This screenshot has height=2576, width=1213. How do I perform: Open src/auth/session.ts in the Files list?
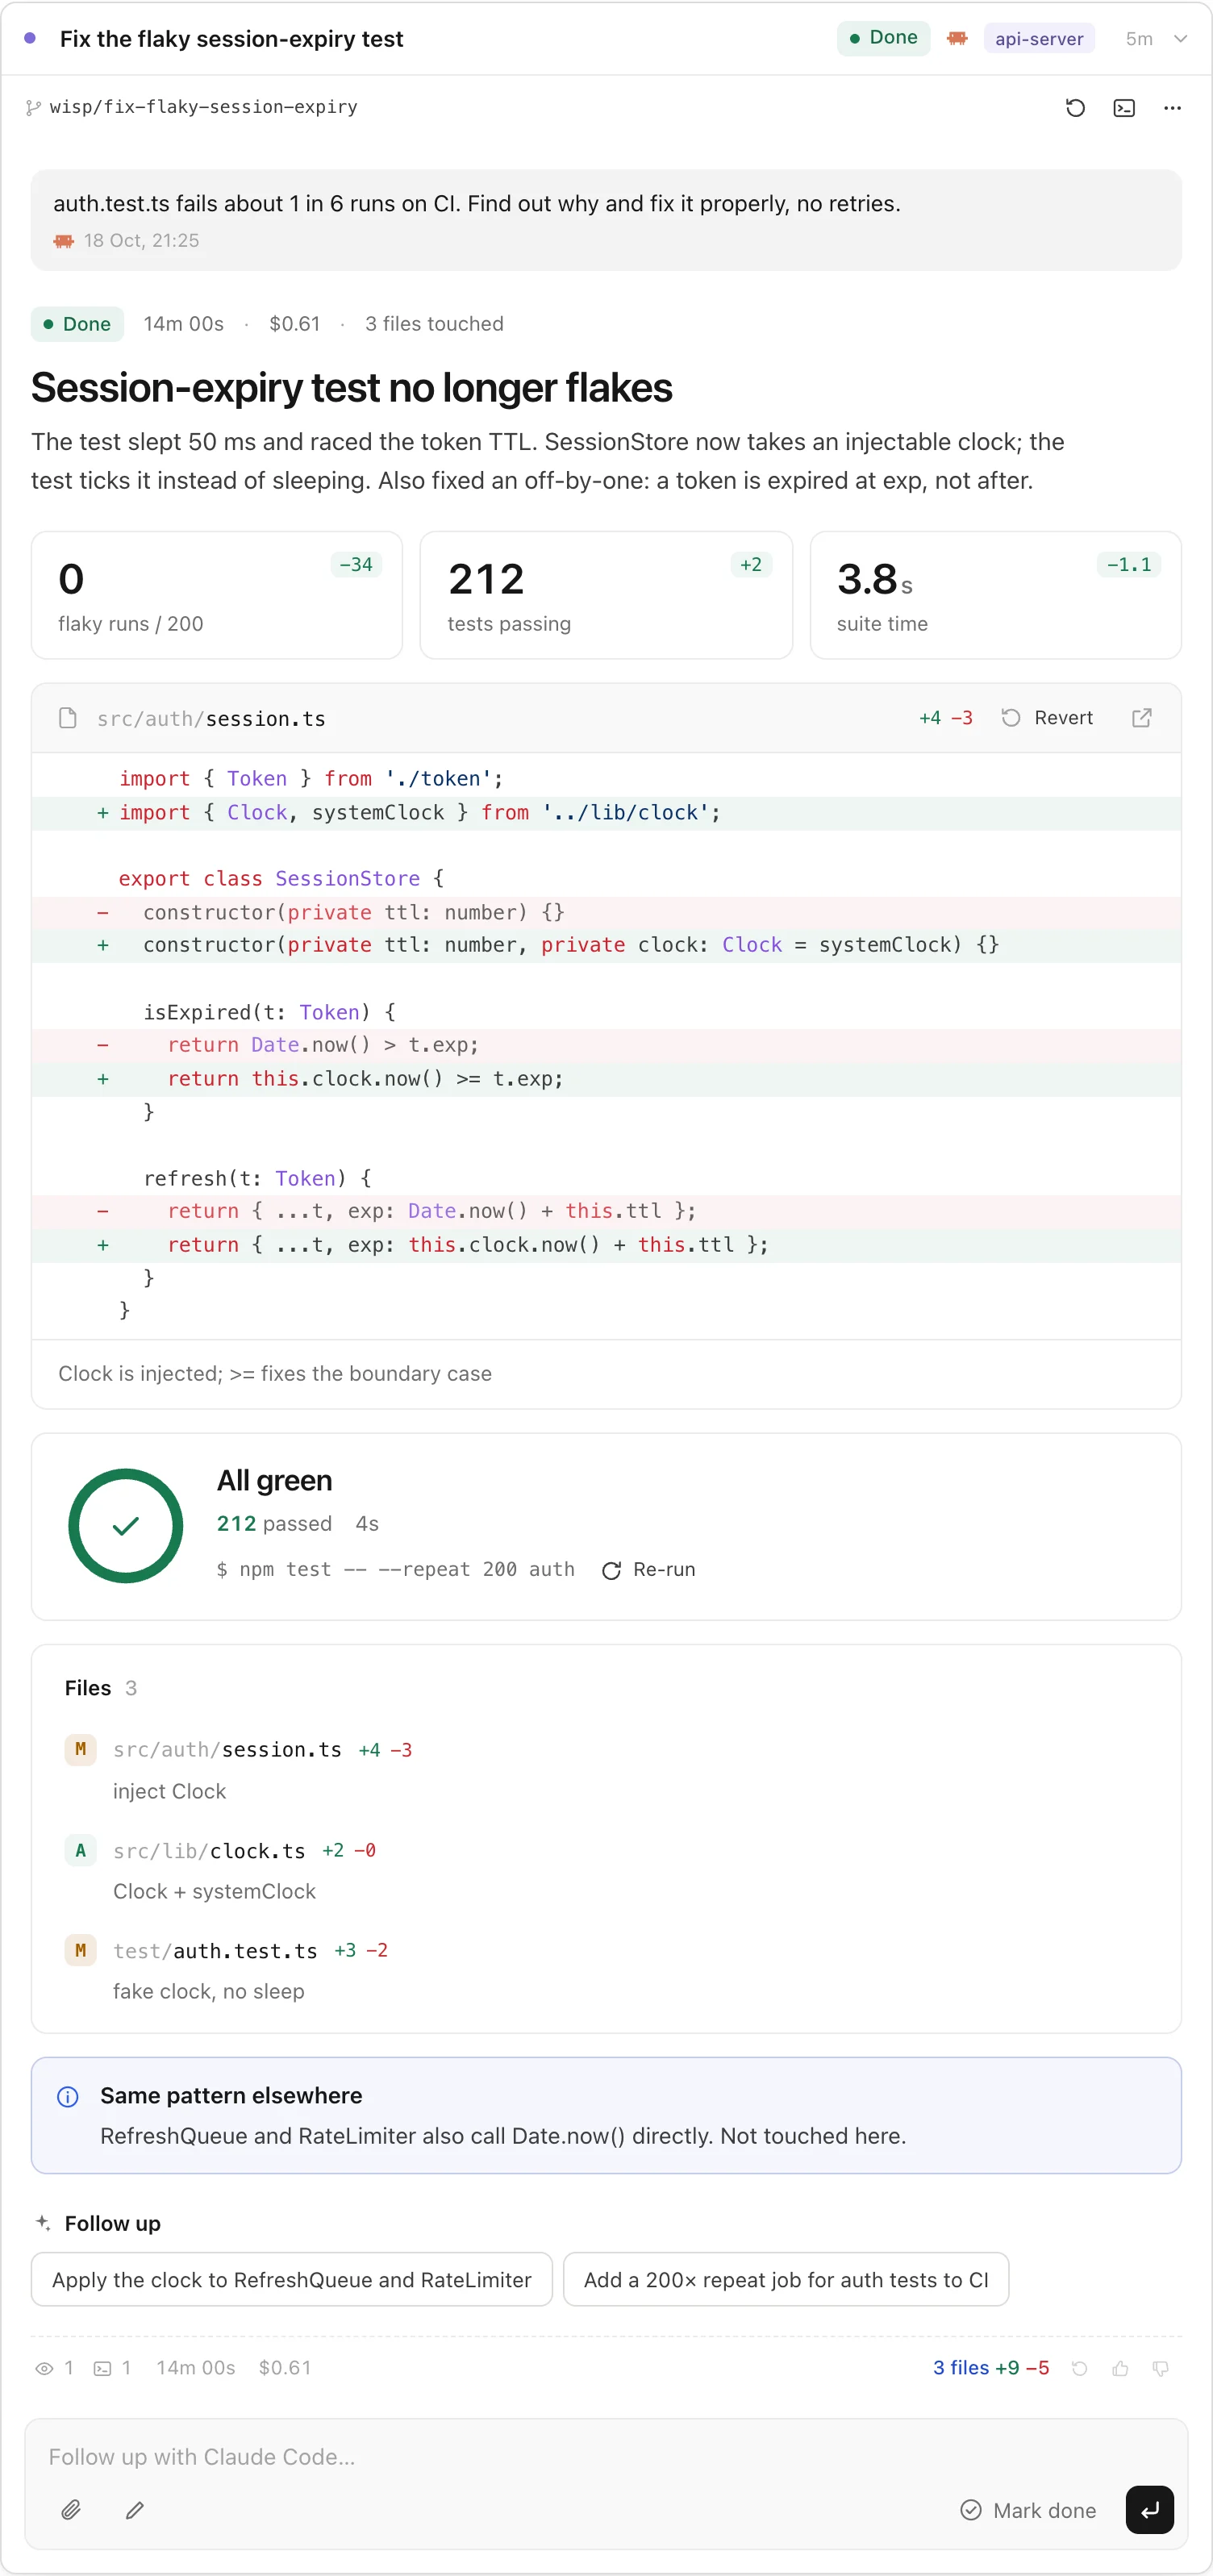point(227,1750)
